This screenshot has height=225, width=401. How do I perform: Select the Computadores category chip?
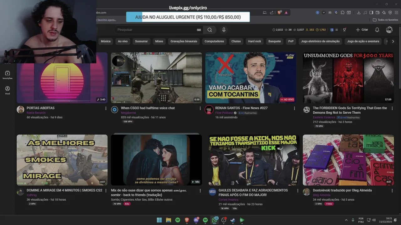tap(214, 41)
